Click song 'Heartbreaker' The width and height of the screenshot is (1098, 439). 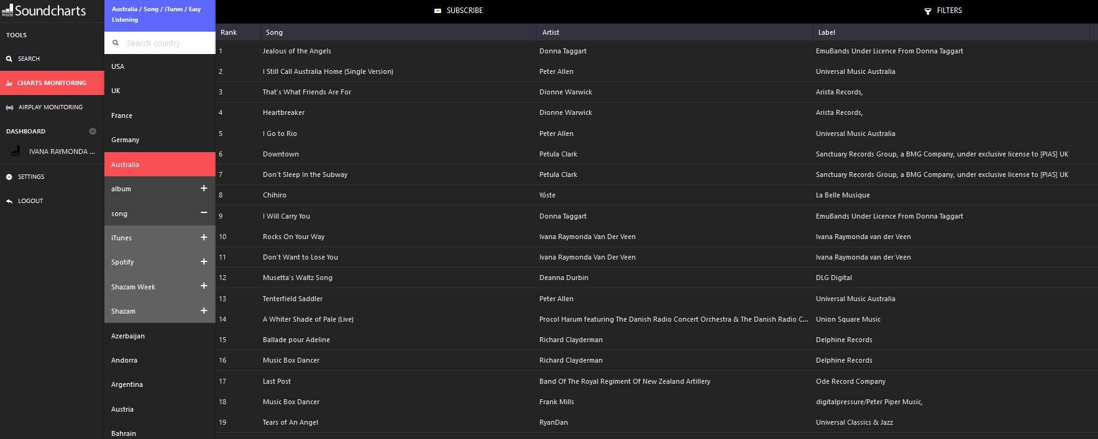pos(284,112)
